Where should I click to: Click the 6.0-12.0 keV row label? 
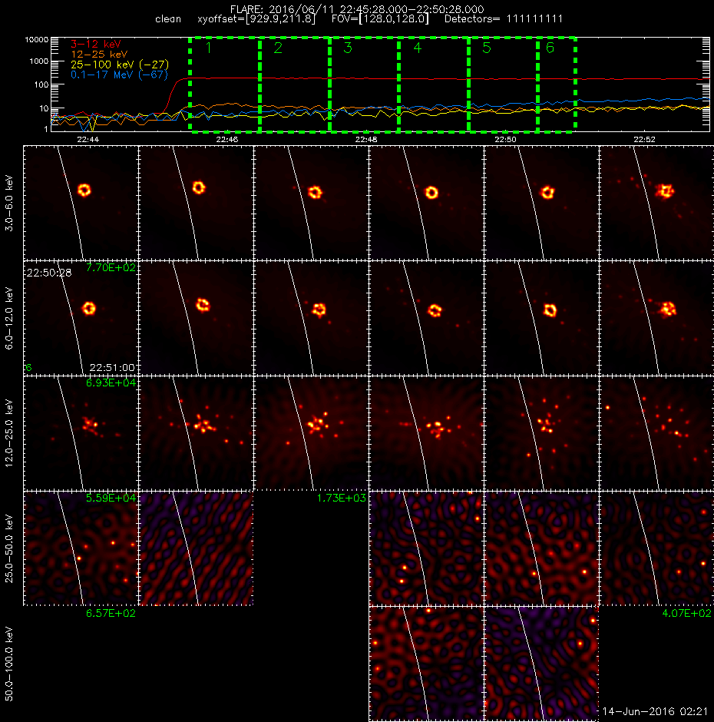pos(9,318)
